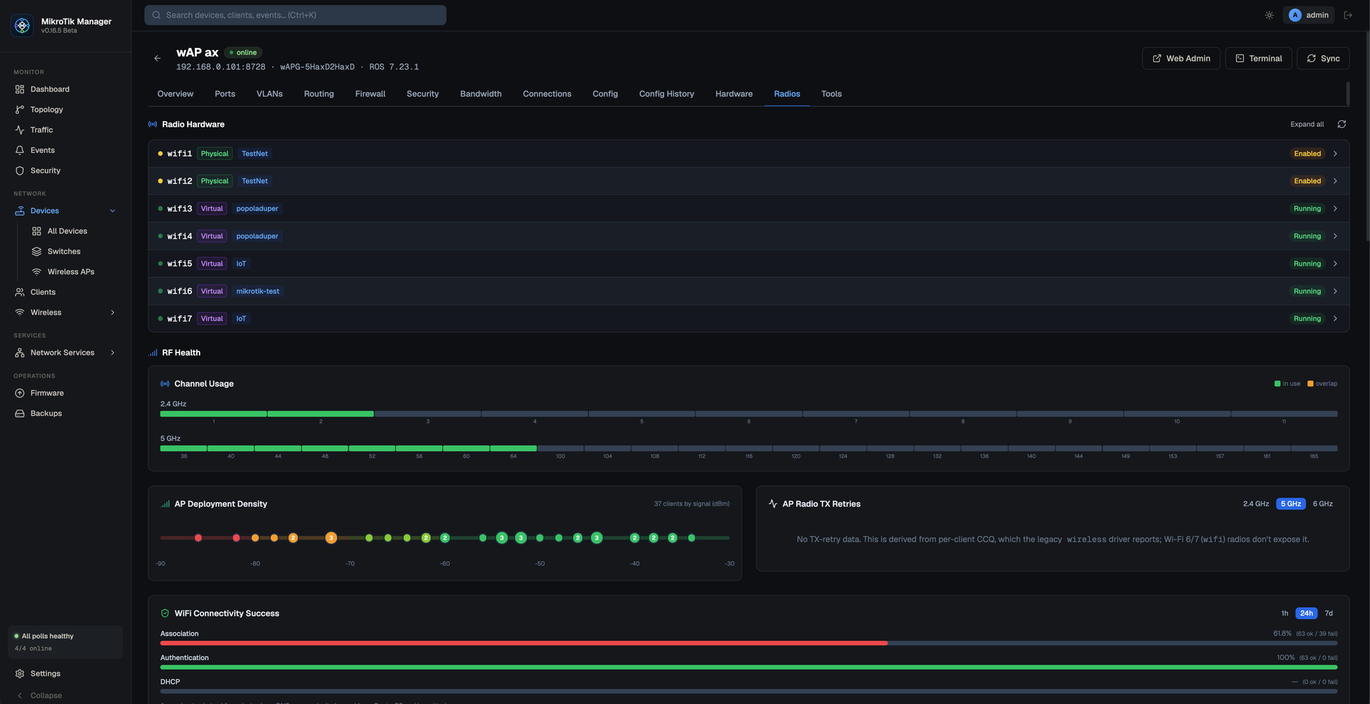Switch Connectivity Success to 24h range
Screen dimensions: 1370x704
[x=1306, y=613]
